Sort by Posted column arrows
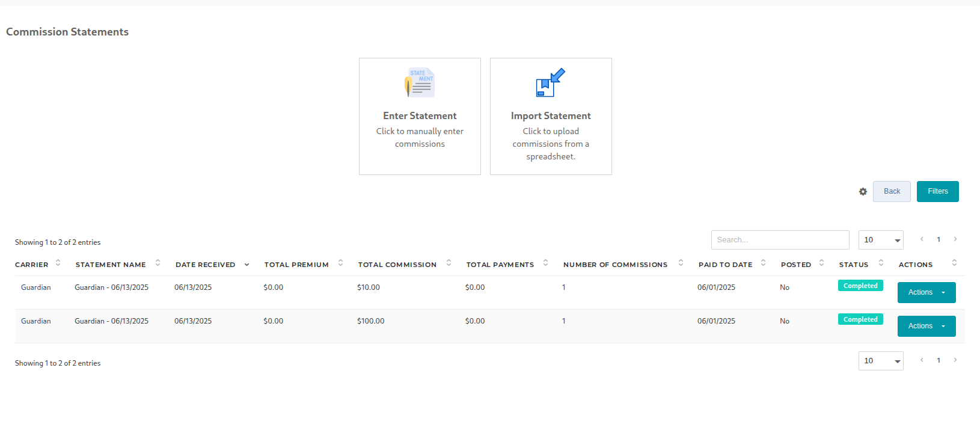980x421 pixels. pos(821,263)
